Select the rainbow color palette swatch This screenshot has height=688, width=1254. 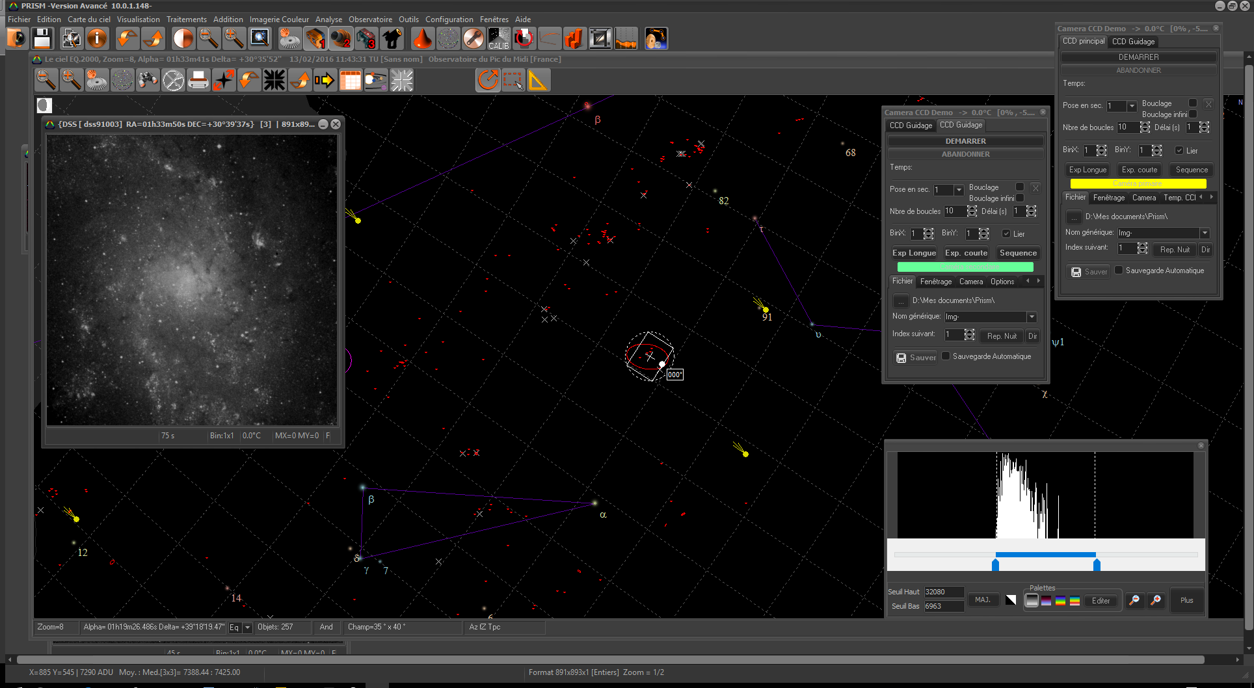[x=1060, y=600]
